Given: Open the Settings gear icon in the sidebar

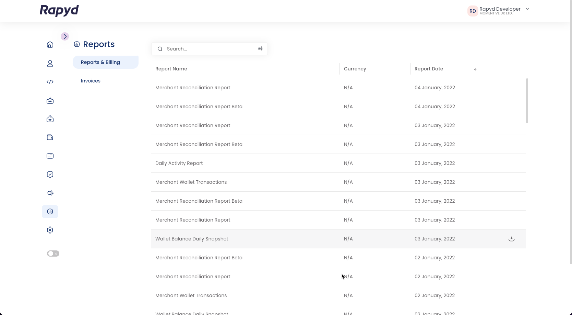Looking at the screenshot, I should tap(50, 230).
